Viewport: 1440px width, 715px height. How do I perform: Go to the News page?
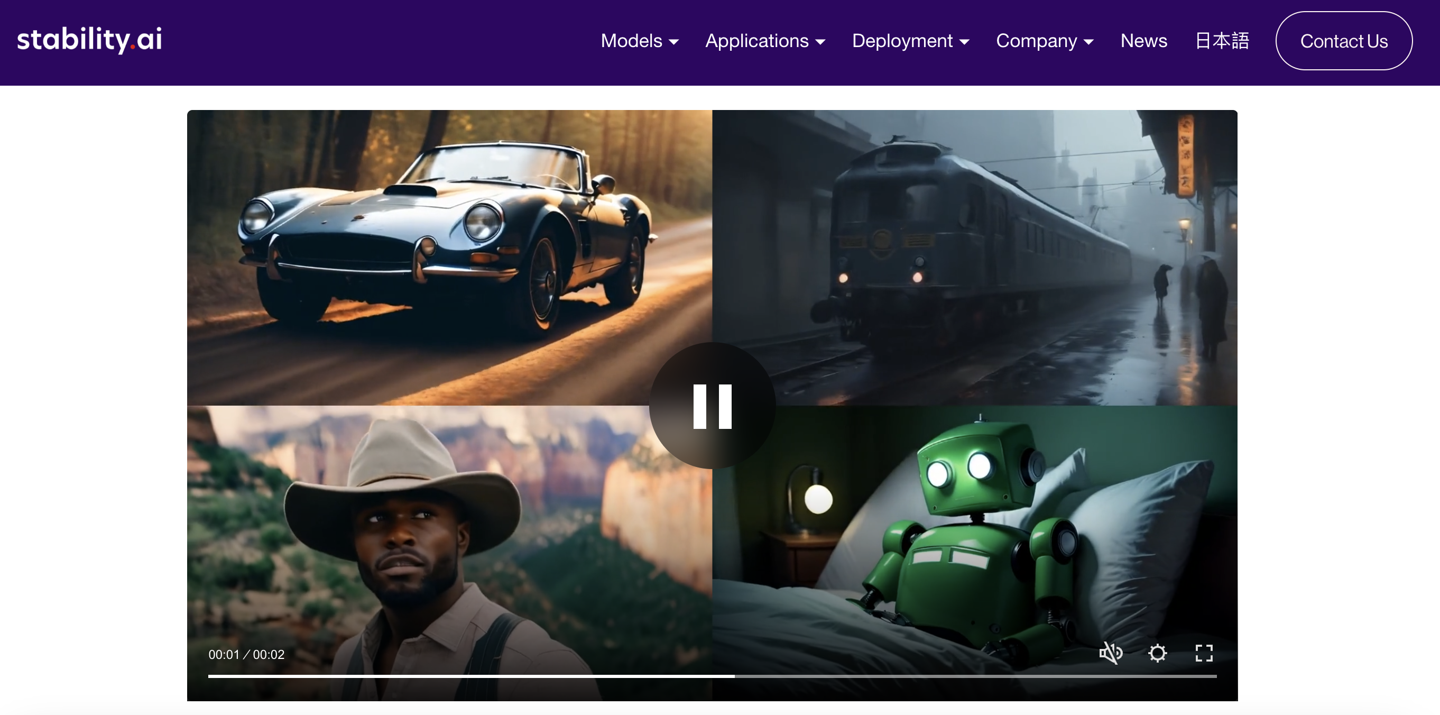coord(1143,41)
